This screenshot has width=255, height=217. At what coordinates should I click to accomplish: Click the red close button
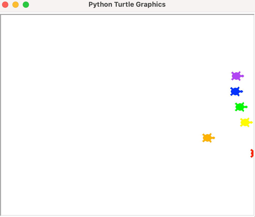coord(5,4)
